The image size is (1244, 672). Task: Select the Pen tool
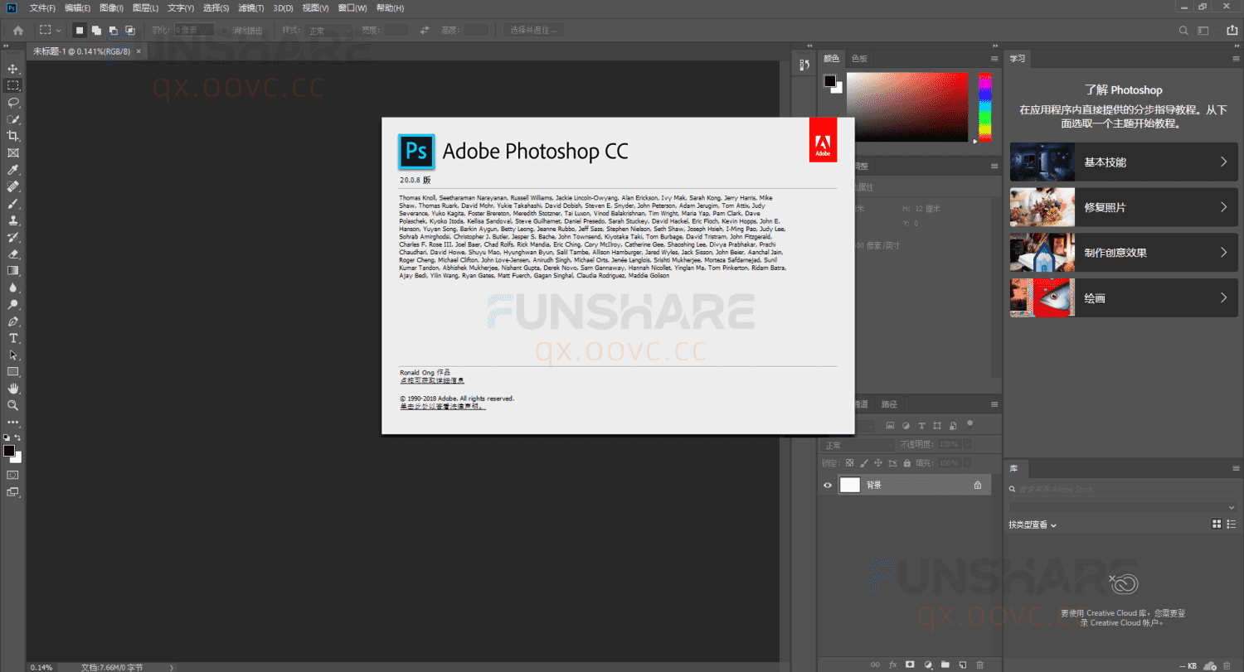click(13, 321)
